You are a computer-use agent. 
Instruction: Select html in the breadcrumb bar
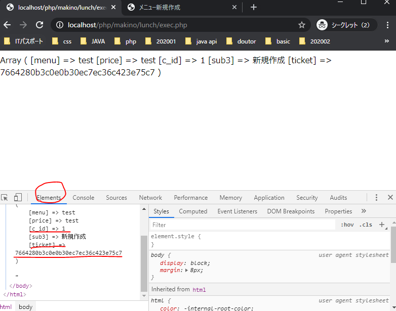[6, 307]
